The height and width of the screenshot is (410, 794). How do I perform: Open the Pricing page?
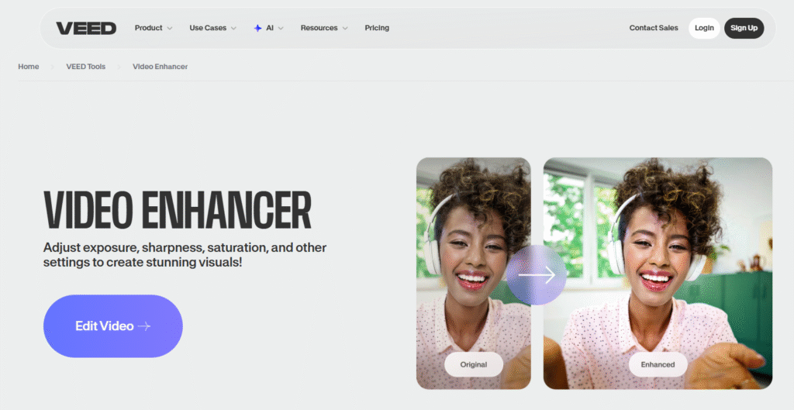point(377,28)
